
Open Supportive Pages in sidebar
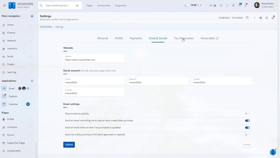pos(17,143)
